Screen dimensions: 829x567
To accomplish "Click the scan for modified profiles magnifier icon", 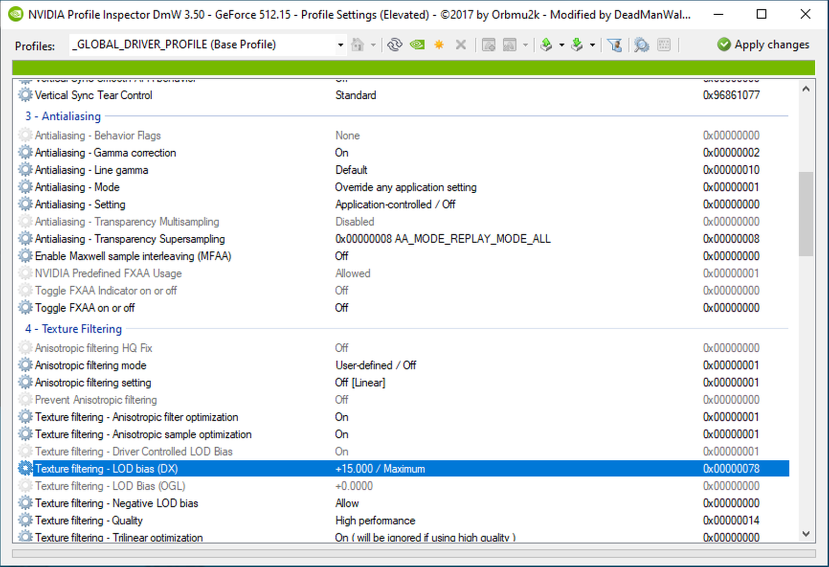I will 641,45.
